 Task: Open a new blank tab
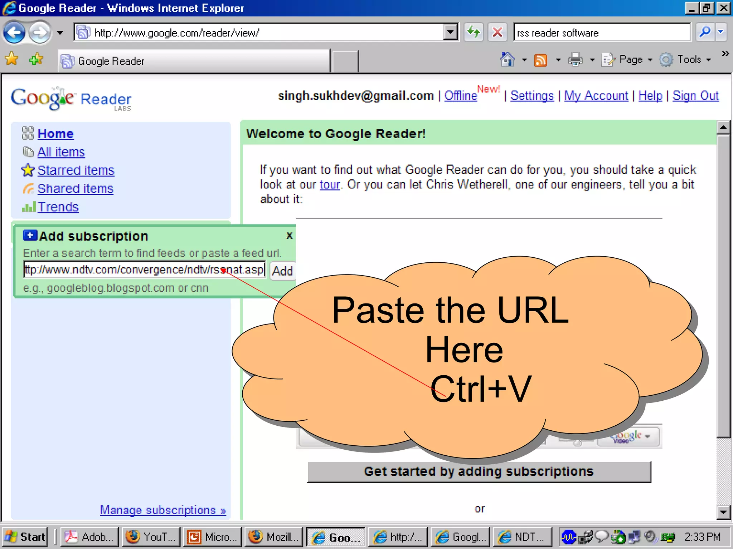pyautogui.click(x=345, y=61)
